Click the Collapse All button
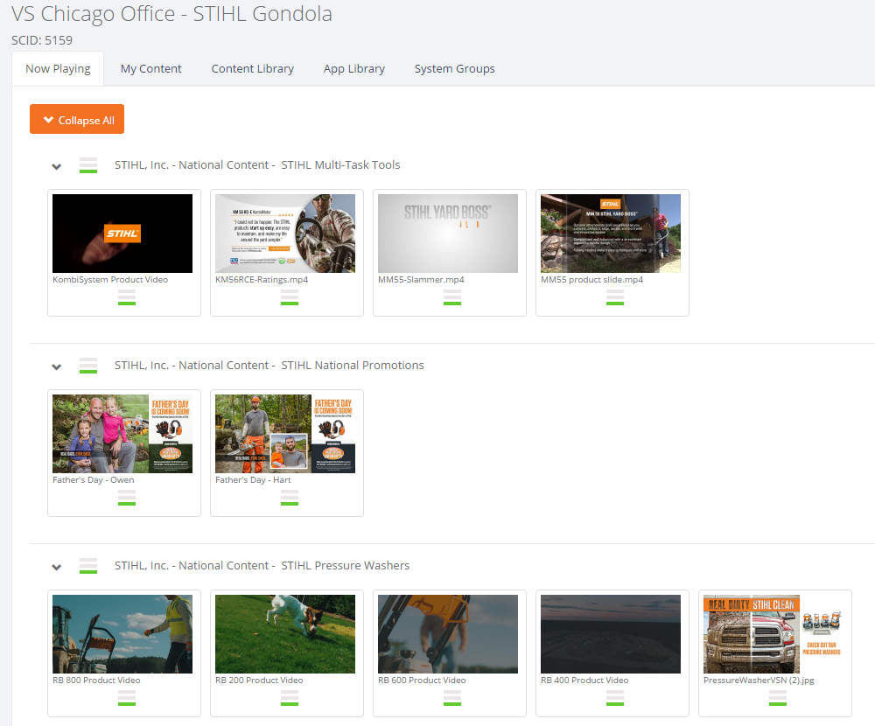 77,120
